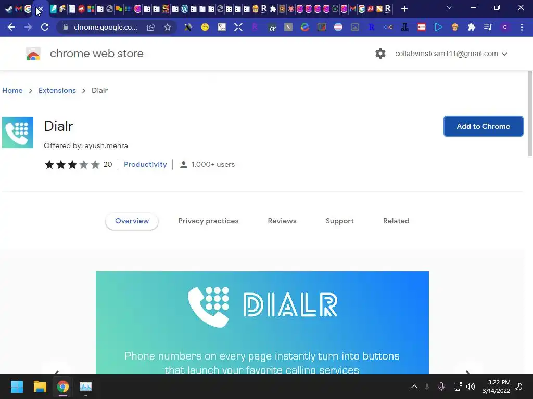This screenshot has width=533, height=399.
Task: Open volume control in system tray
Action: [471, 387]
